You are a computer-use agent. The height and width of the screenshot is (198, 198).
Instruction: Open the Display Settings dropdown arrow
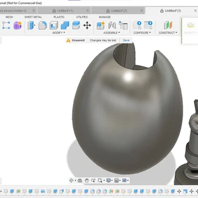pyautogui.click(x=112, y=181)
